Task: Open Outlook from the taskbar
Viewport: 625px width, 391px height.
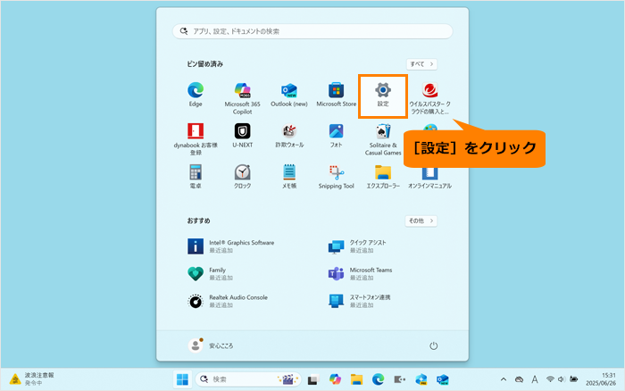Action: 443,379
